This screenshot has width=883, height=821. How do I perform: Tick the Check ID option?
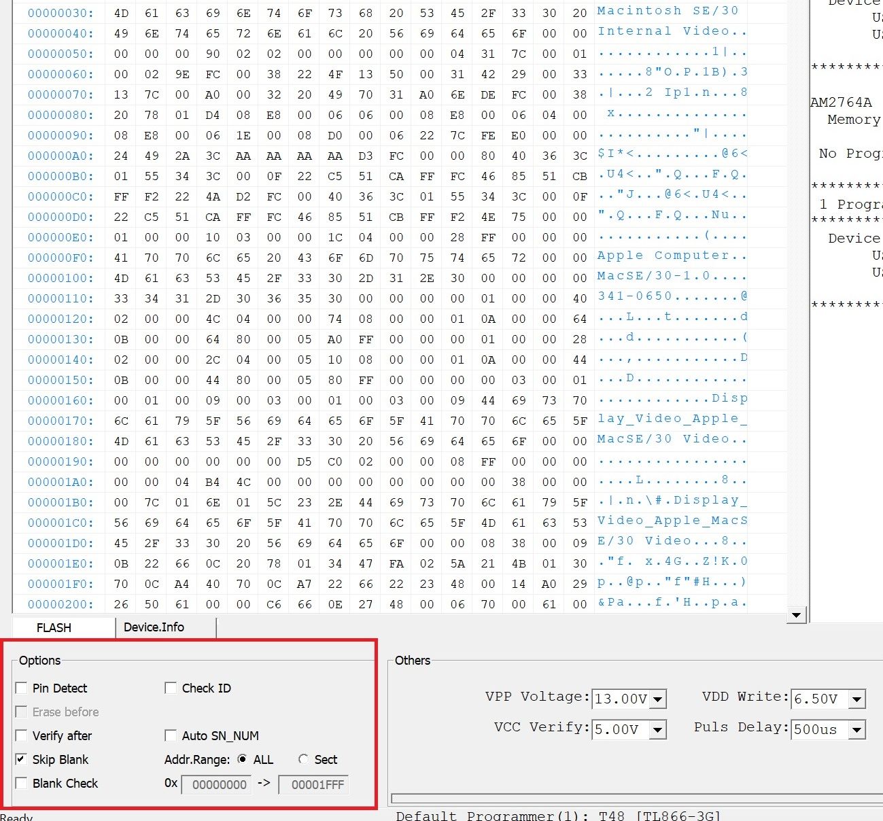[171, 688]
